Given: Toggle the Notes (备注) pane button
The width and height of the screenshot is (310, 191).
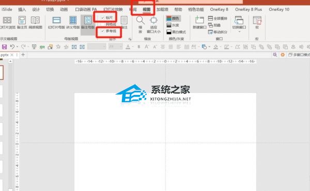Looking at the screenshot, I should click(x=124, y=23).
